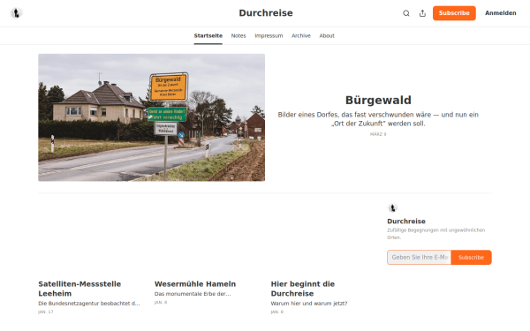
Task: Go to the Archive tab
Action: click(301, 36)
